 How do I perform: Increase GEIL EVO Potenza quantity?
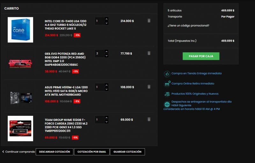106,52
